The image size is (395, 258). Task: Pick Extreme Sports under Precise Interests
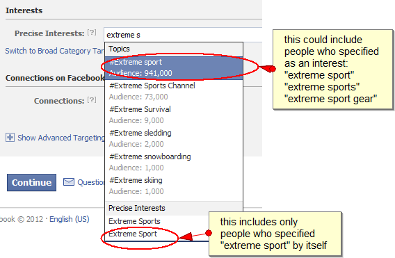pos(157,221)
